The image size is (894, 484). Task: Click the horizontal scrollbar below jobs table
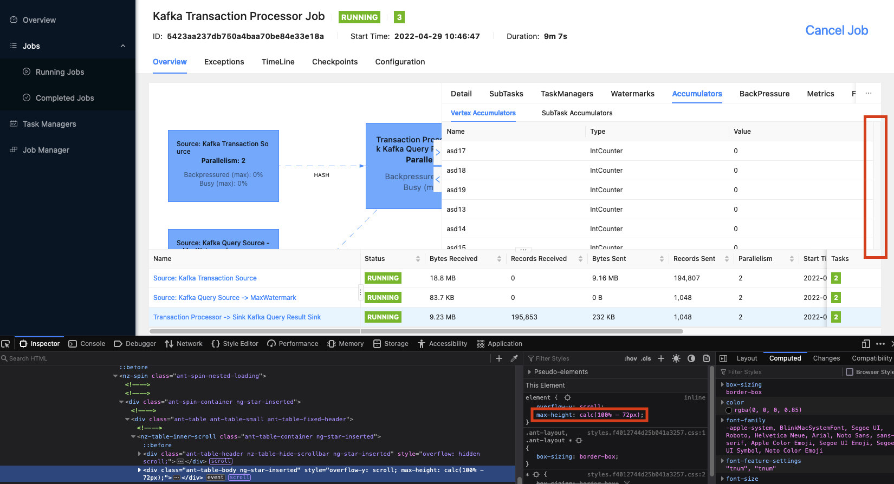click(416, 331)
